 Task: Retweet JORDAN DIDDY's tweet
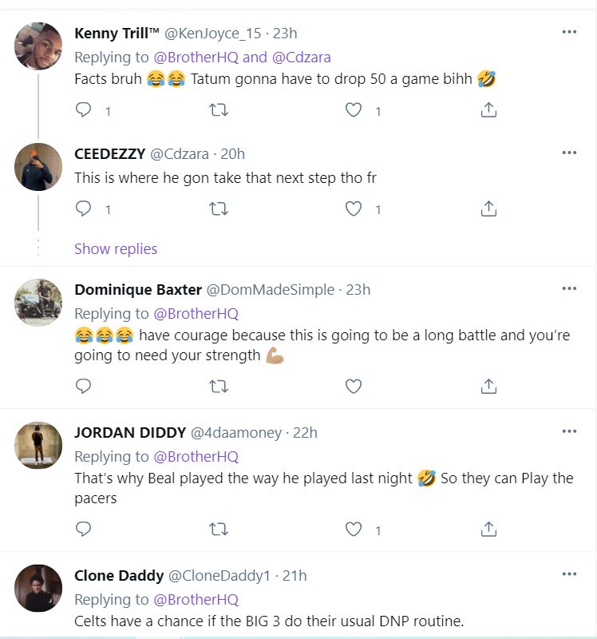click(x=218, y=529)
